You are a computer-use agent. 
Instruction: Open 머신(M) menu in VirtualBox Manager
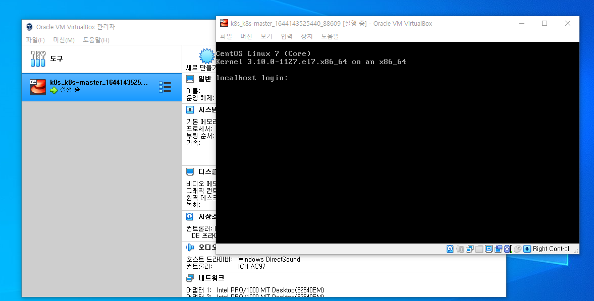point(64,40)
